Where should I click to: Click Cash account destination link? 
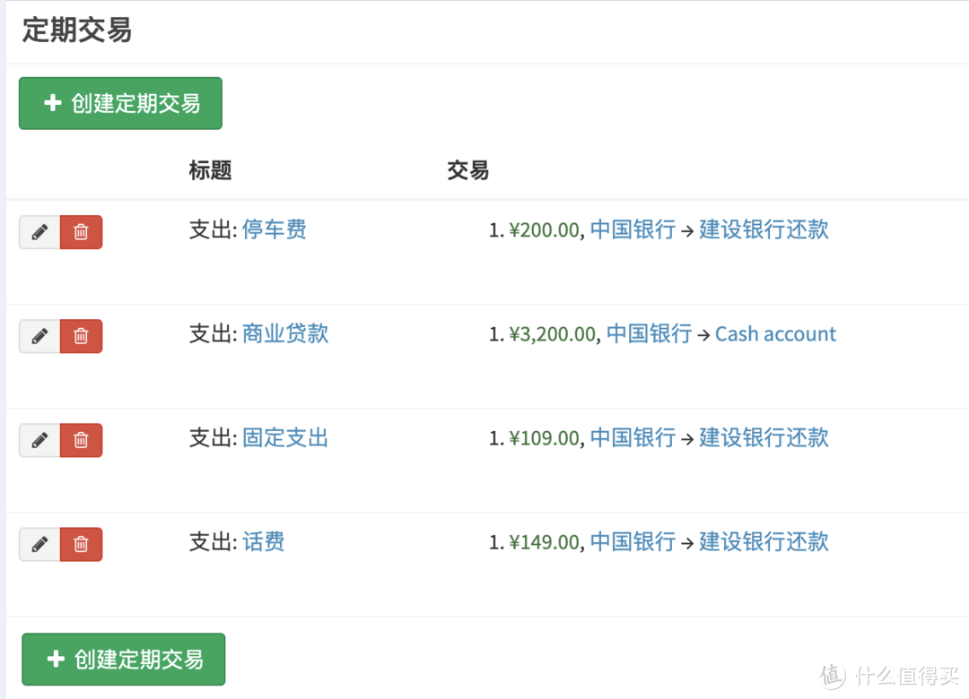tap(775, 334)
